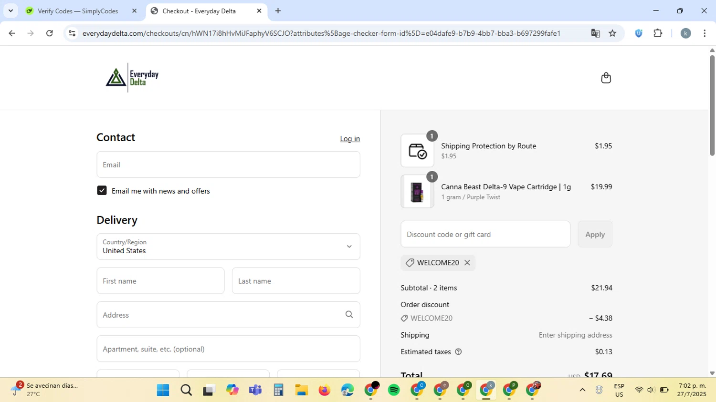Switch to the Verify Codes — SimplyCodes tab

77,11
